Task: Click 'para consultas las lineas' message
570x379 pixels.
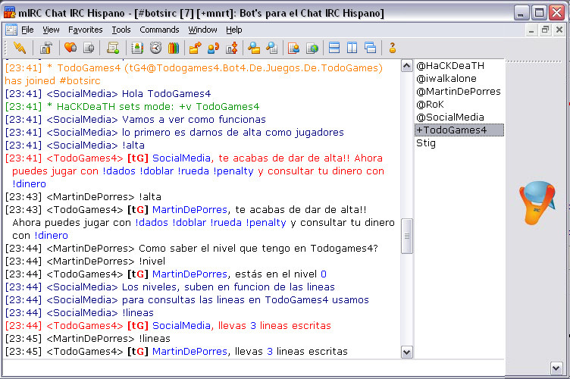Action: [x=246, y=300]
